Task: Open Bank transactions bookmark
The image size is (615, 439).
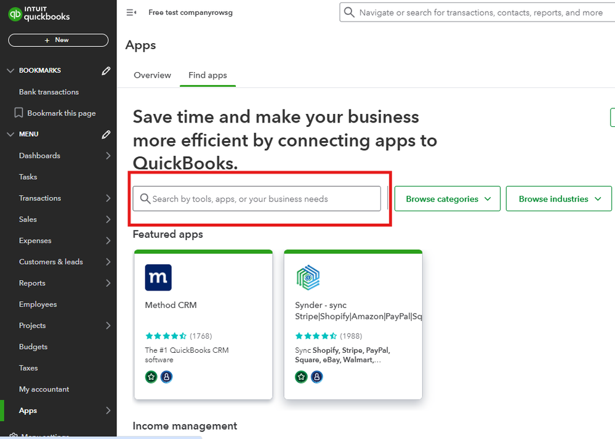Action: click(x=49, y=92)
